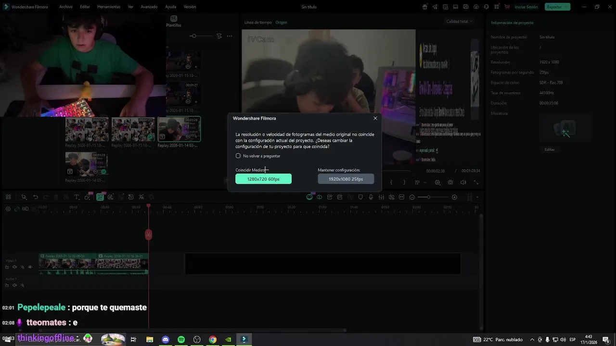Image resolution: width=616 pixels, height=346 pixels.
Task: Click the marker shield icon in timeline toolbar
Action: 360,197
